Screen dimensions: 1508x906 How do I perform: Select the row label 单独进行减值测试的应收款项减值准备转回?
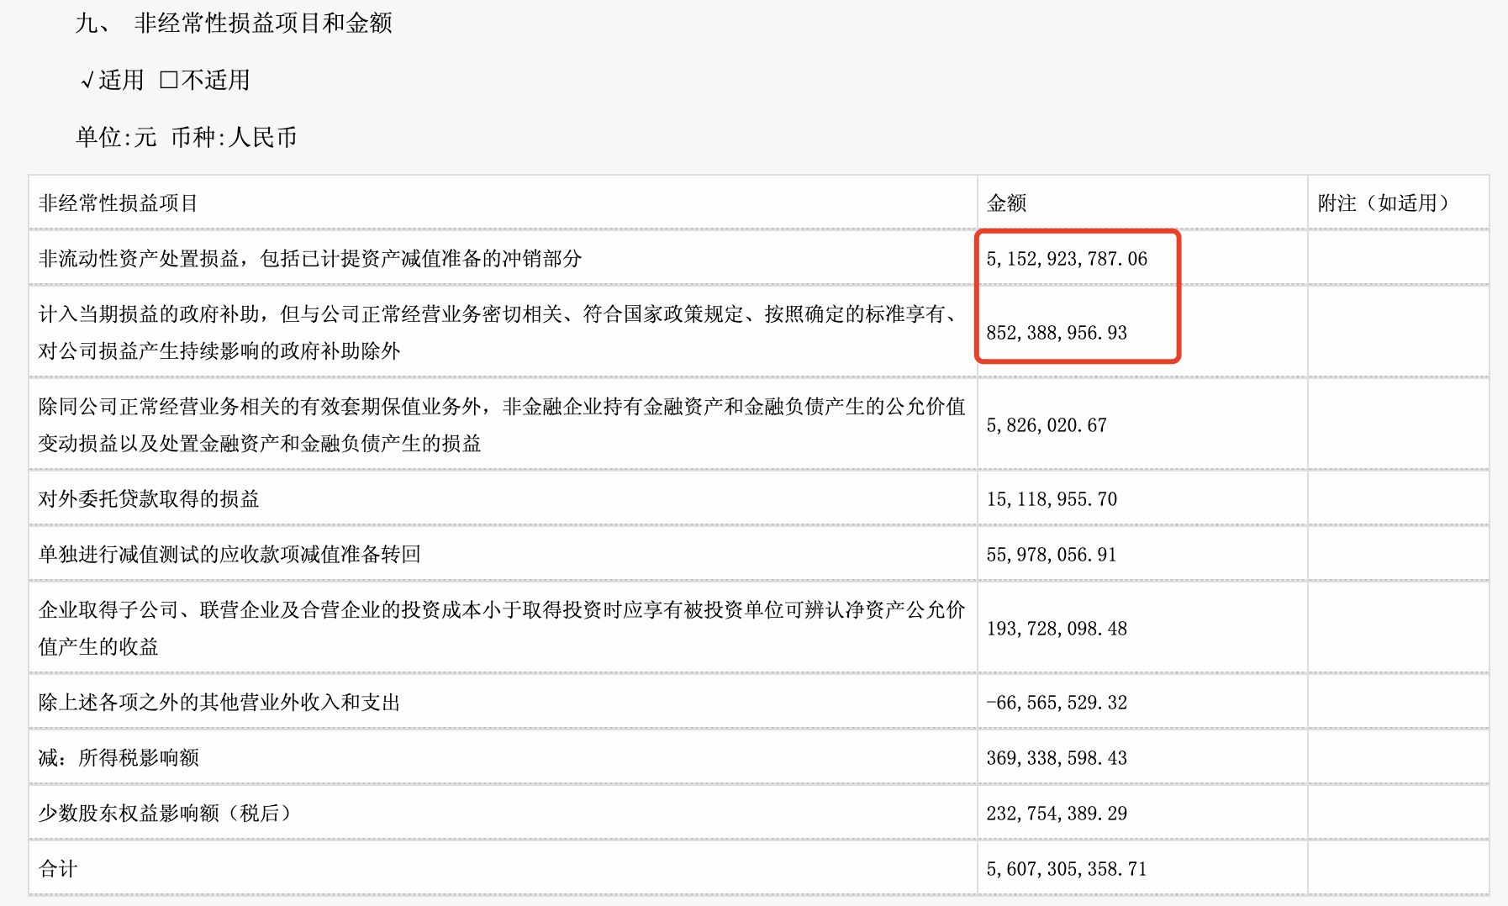[229, 554]
